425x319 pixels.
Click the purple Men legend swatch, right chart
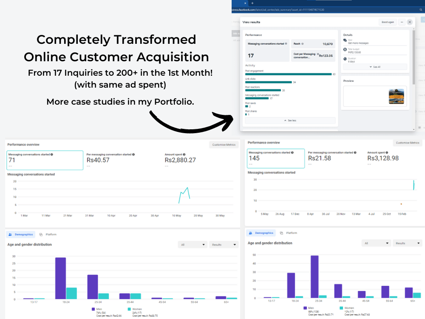tap(305, 308)
